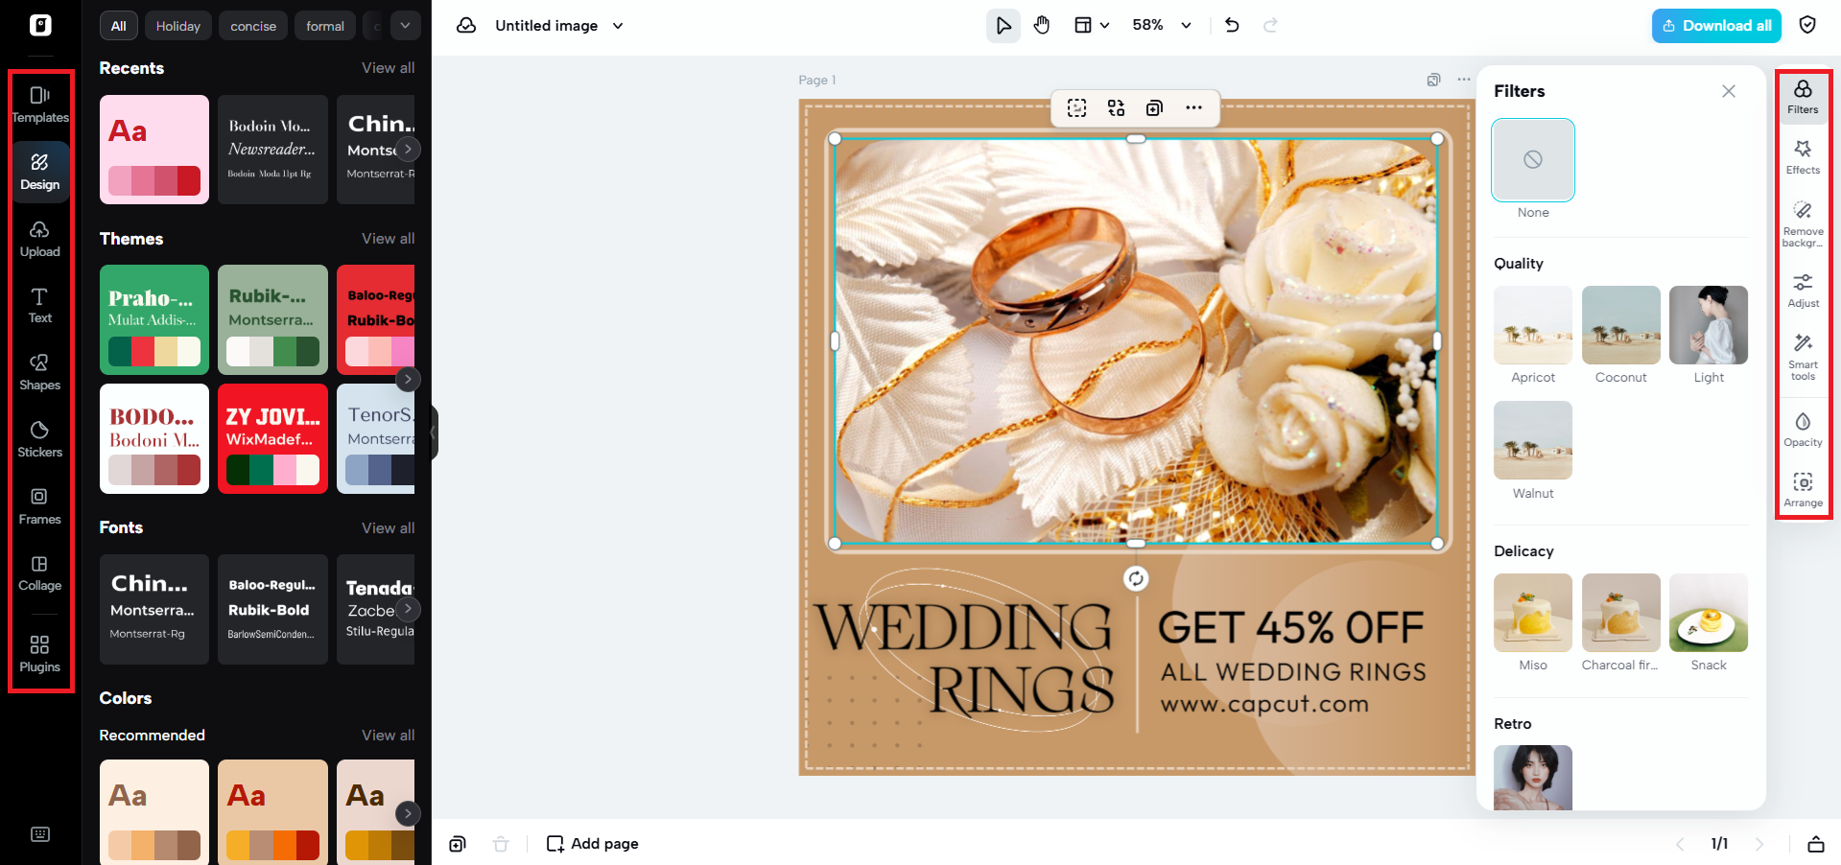
Task: Open the Plugins panel
Action: click(x=39, y=653)
